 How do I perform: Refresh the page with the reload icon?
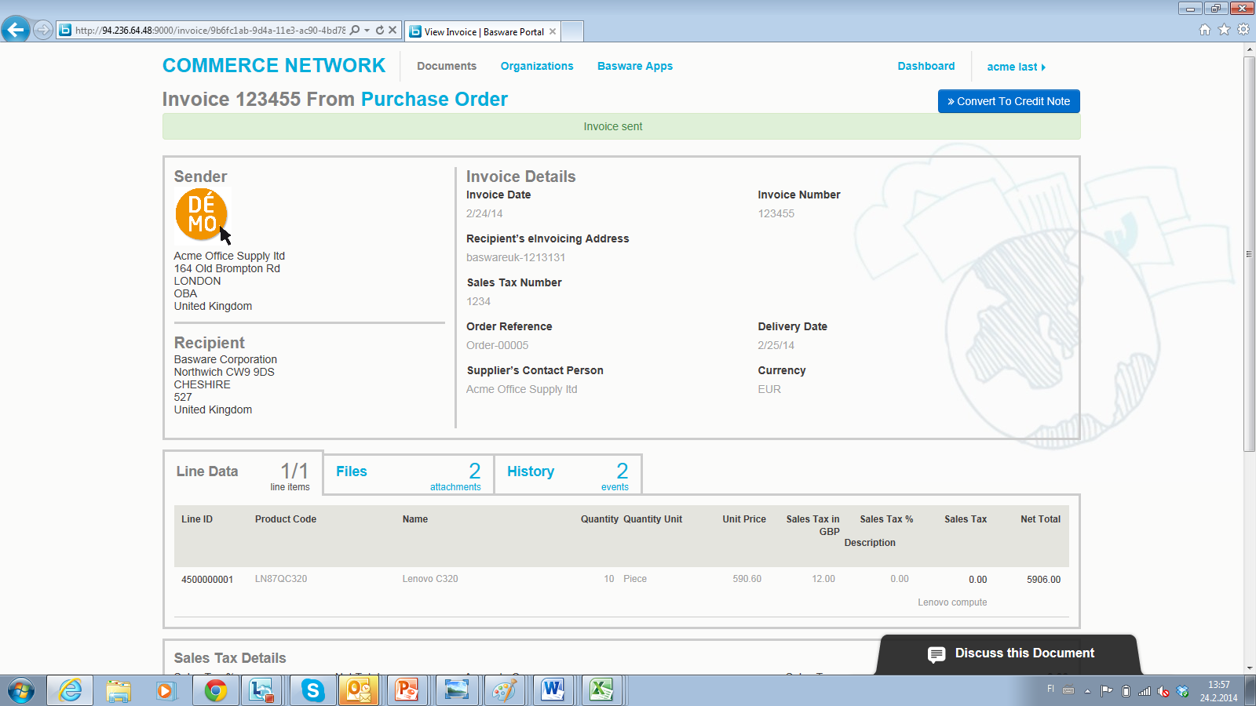click(x=380, y=30)
